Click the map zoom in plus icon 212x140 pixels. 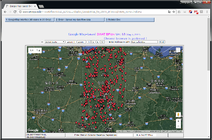178,121
